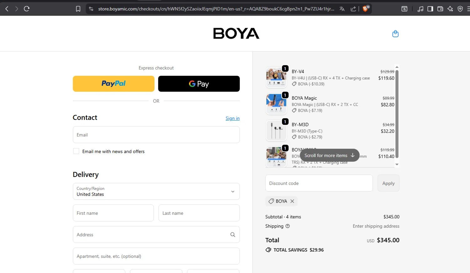
Task: Click the BOYA Magic product thumbnail
Action: [276, 104]
